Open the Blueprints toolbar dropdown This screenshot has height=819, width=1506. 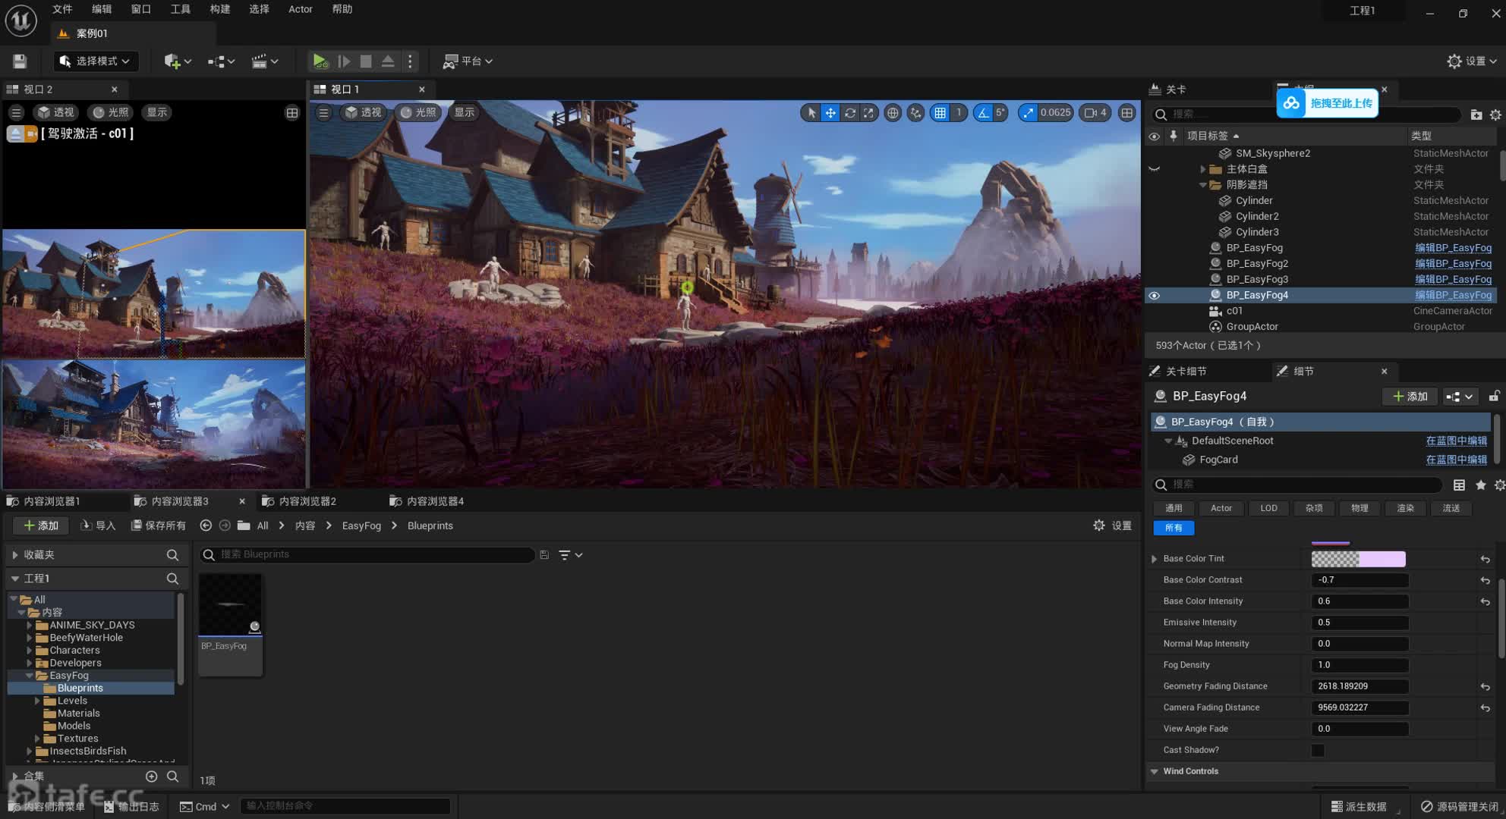click(221, 61)
